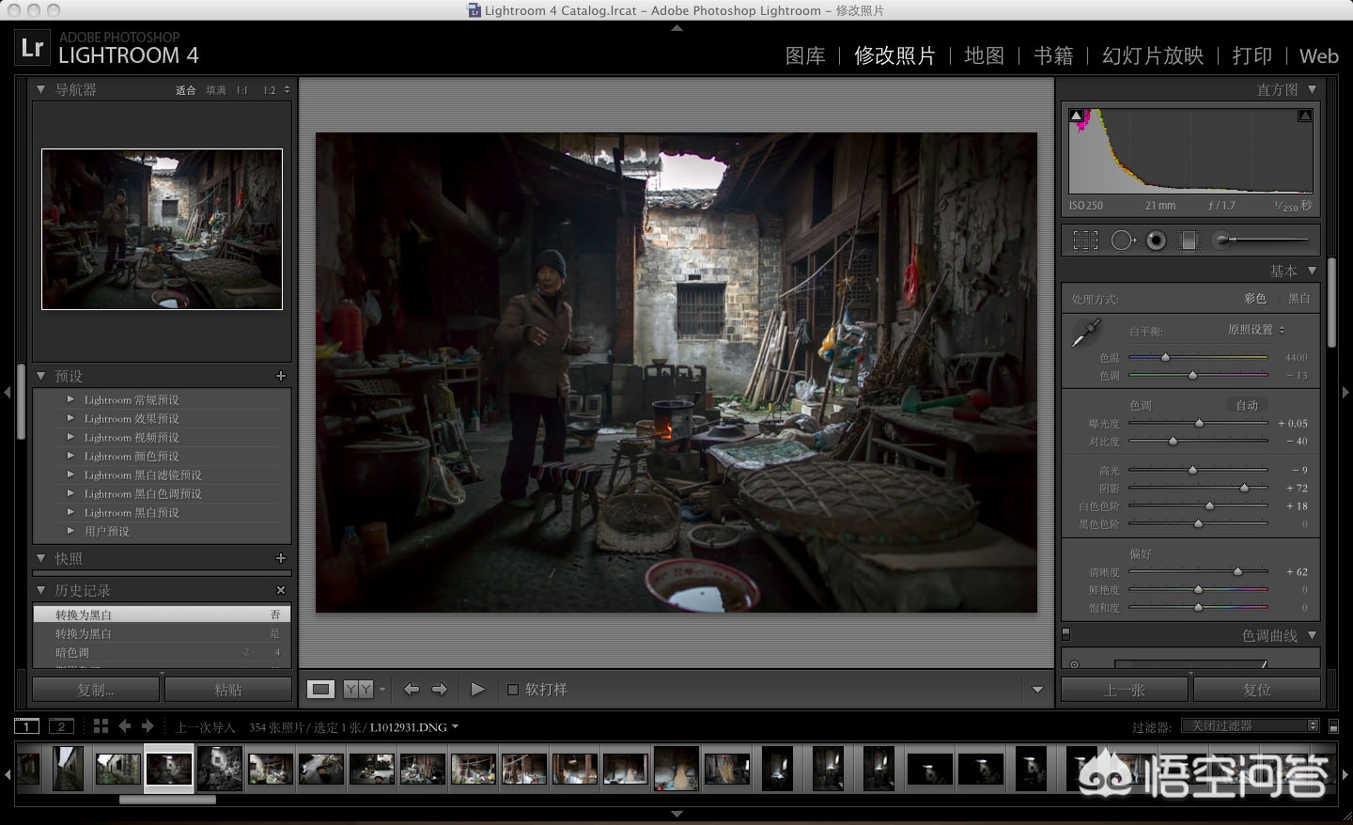1353x825 pixels.
Task: Select the first 转换为黑白 history step
Action: tap(162, 615)
